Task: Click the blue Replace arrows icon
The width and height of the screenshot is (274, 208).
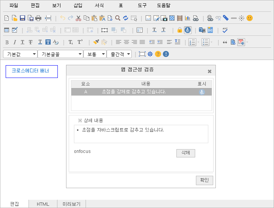Action: point(125,18)
